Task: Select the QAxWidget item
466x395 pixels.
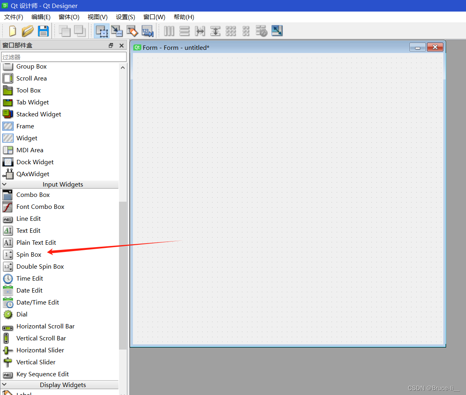Action: [60, 174]
